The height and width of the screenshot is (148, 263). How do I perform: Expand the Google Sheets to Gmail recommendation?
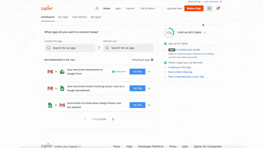(x=149, y=105)
